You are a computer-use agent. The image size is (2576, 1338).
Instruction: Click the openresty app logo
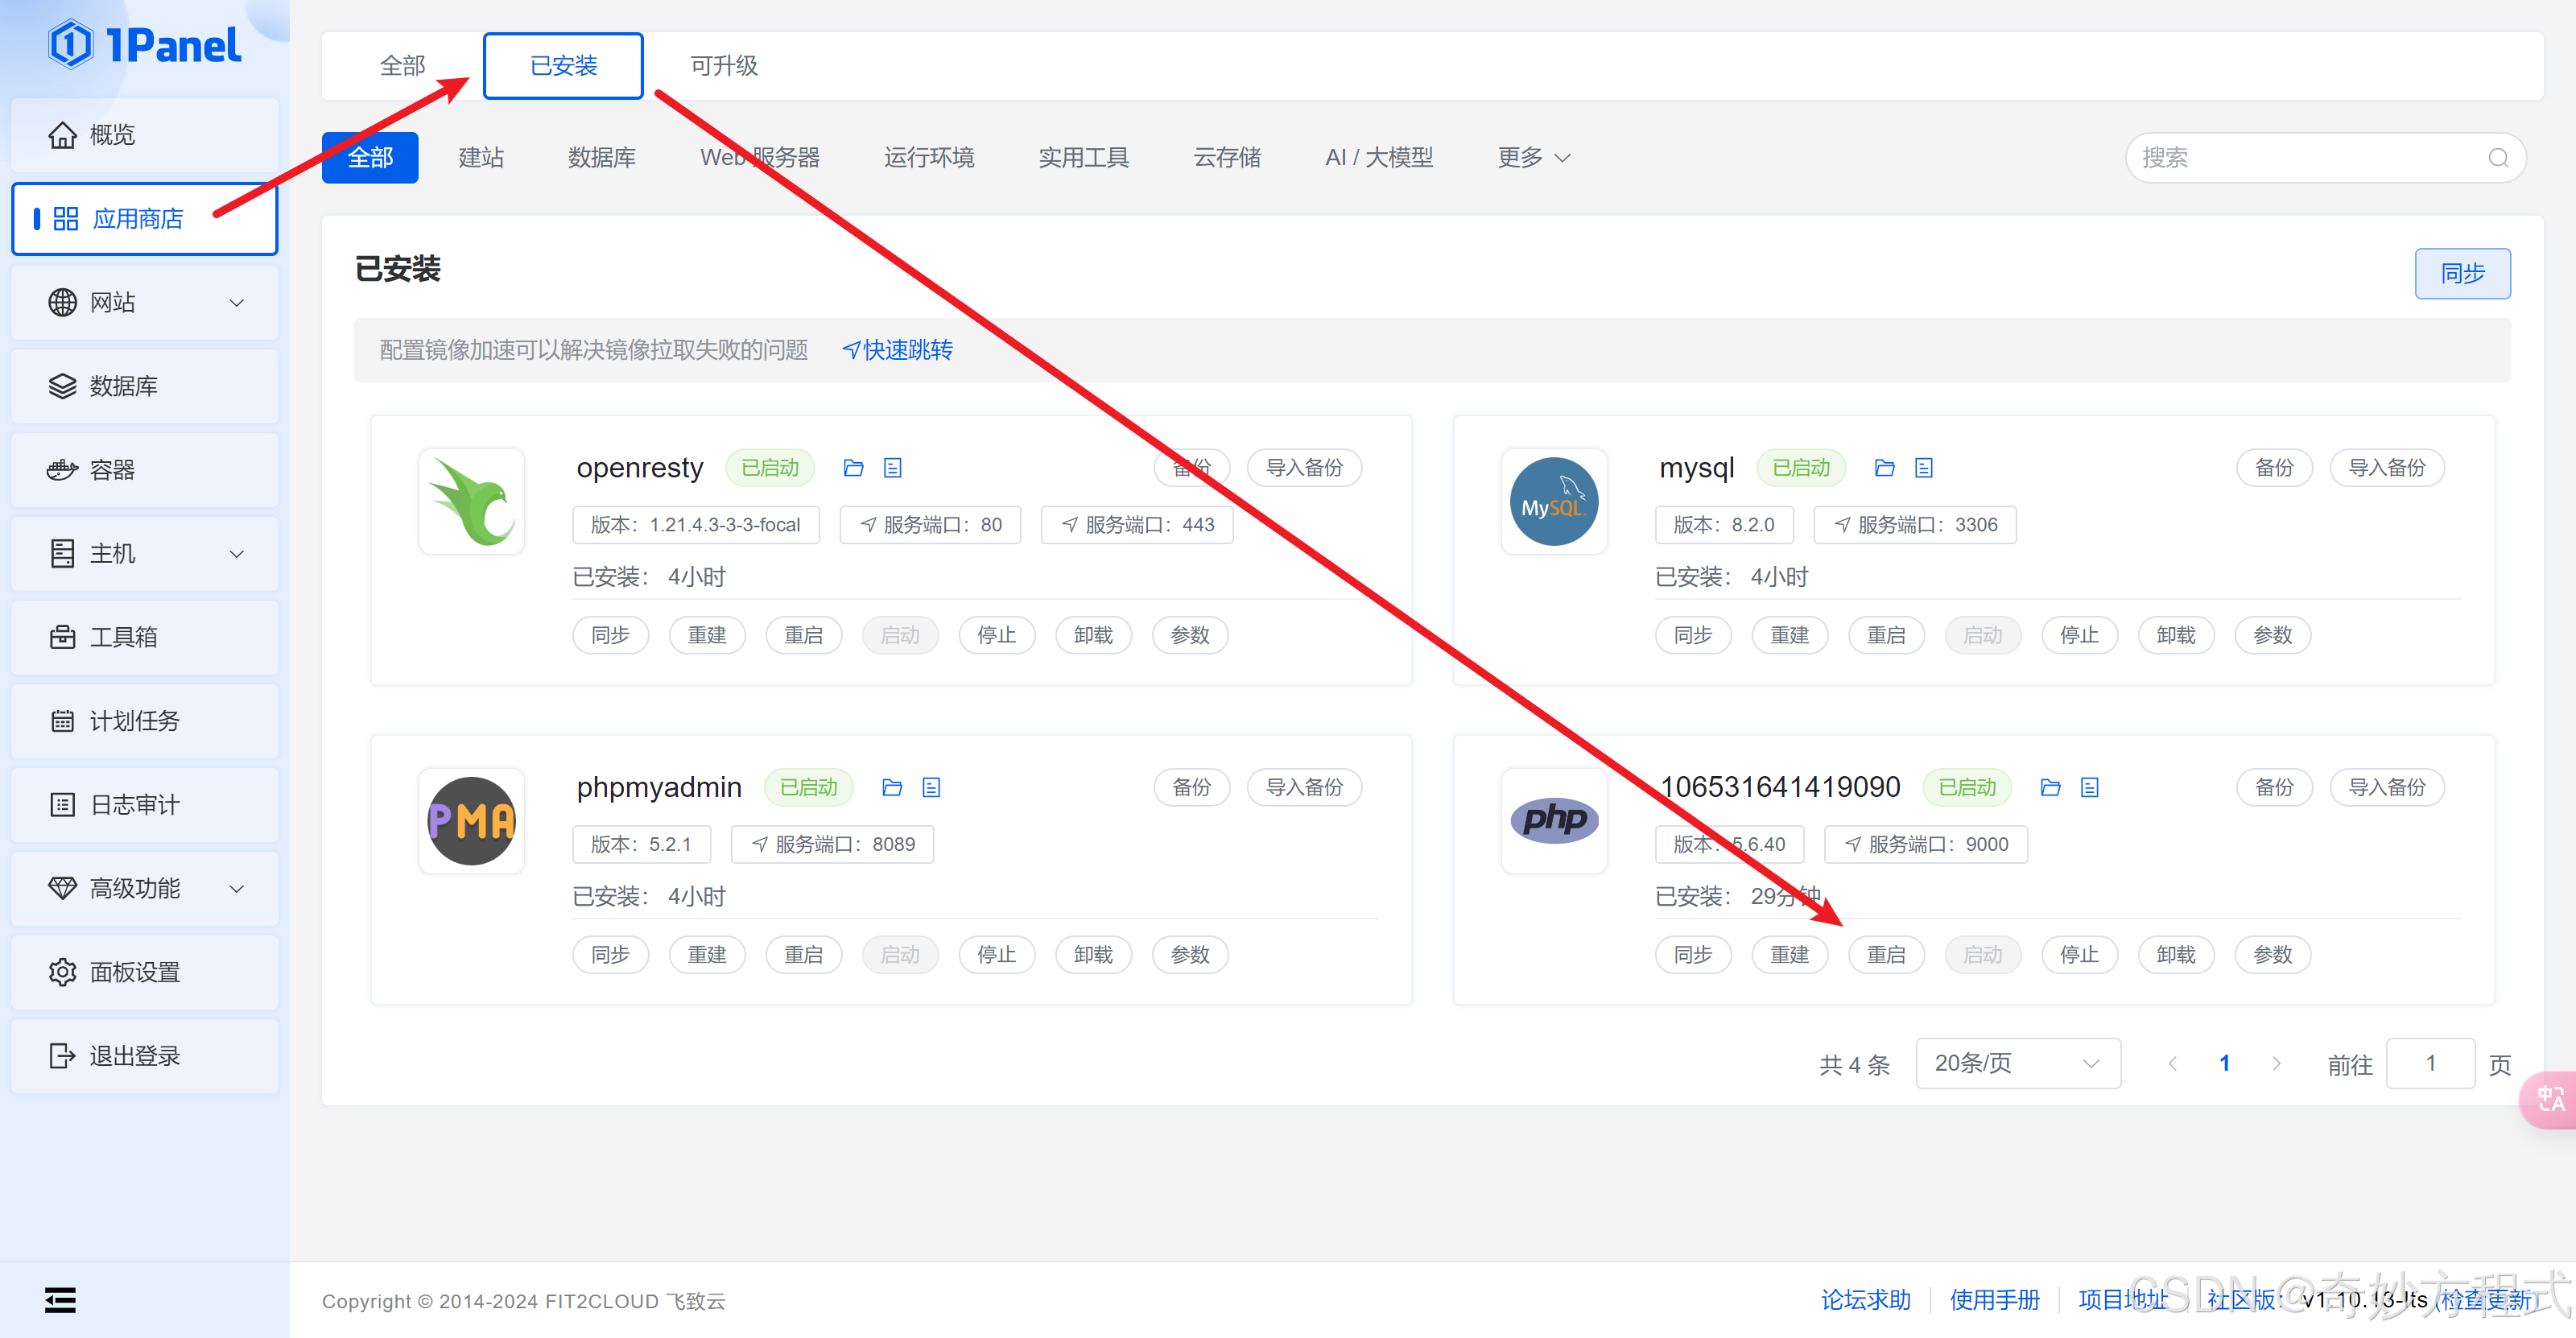[471, 501]
